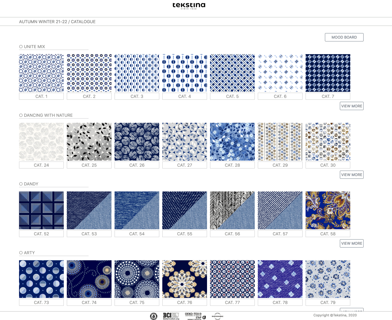
Task: Click the Sustainable Textiles badge in footer
Action: point(217,316)
